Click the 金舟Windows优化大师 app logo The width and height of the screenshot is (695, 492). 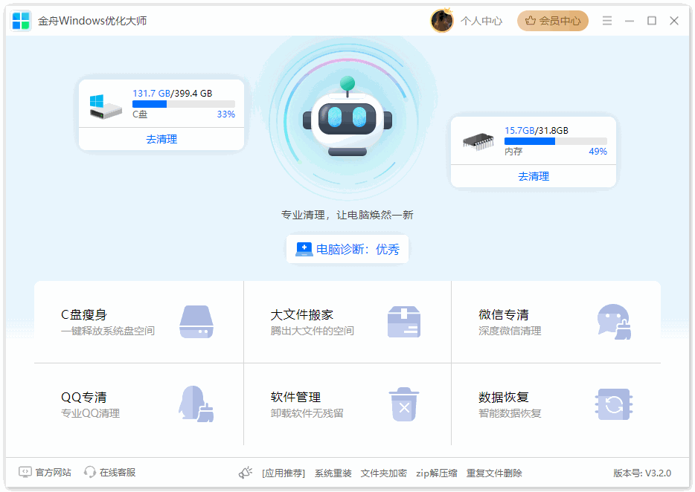click(x=20, y=21)
